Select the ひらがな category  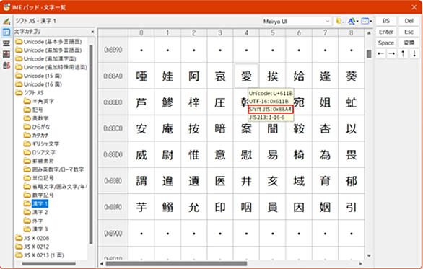point(37,127)
